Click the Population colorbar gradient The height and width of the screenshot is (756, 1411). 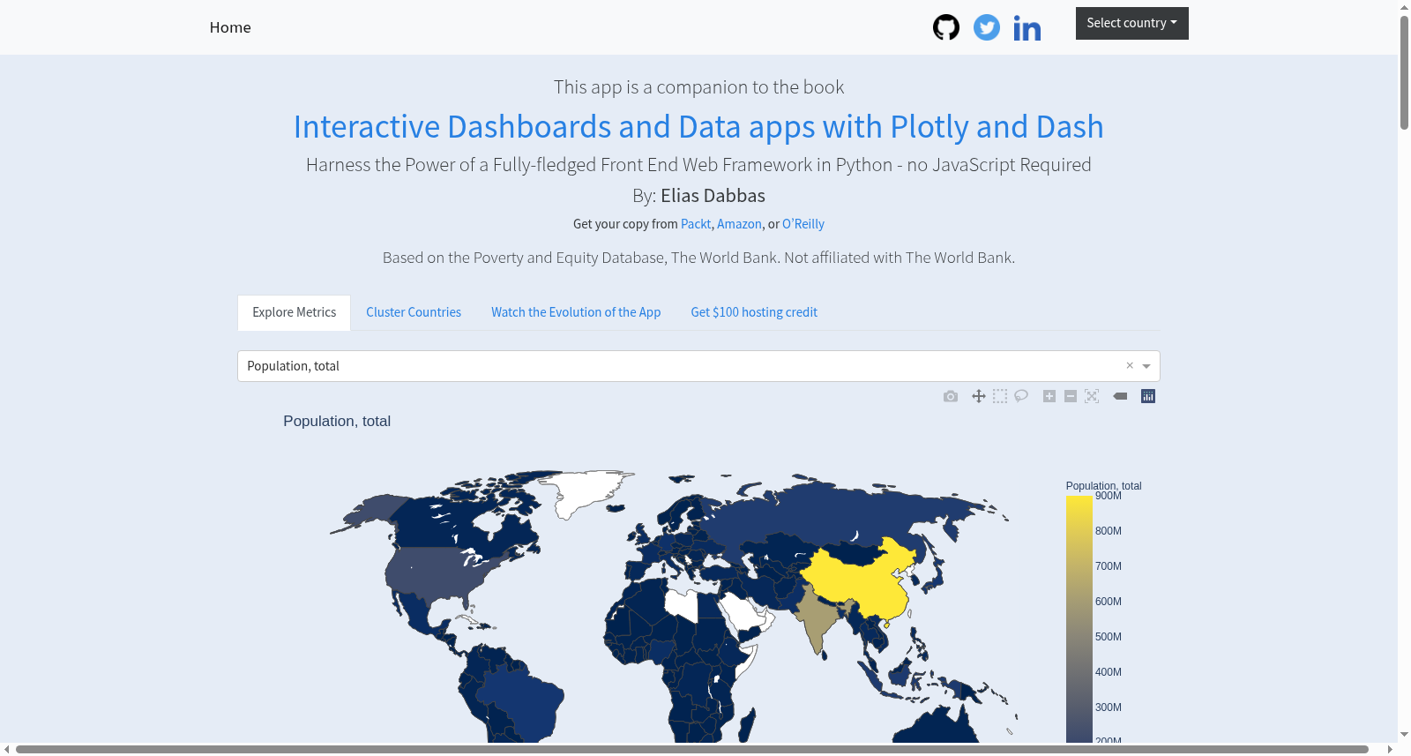[x=1079, y=618]
